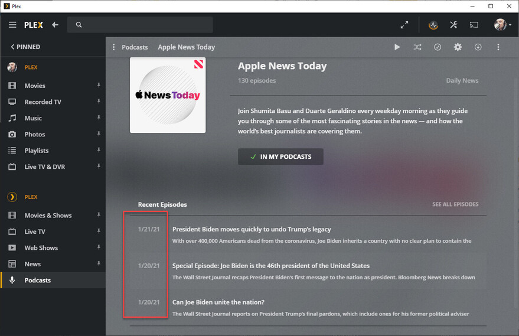519x336 pixels.
Task: Unpin the News source
Action: (x=99, y=264)
